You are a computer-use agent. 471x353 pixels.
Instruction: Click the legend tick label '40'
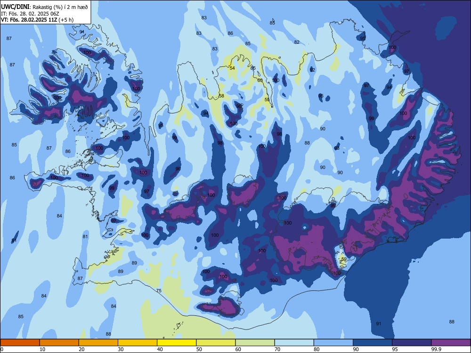pos(160,349)
